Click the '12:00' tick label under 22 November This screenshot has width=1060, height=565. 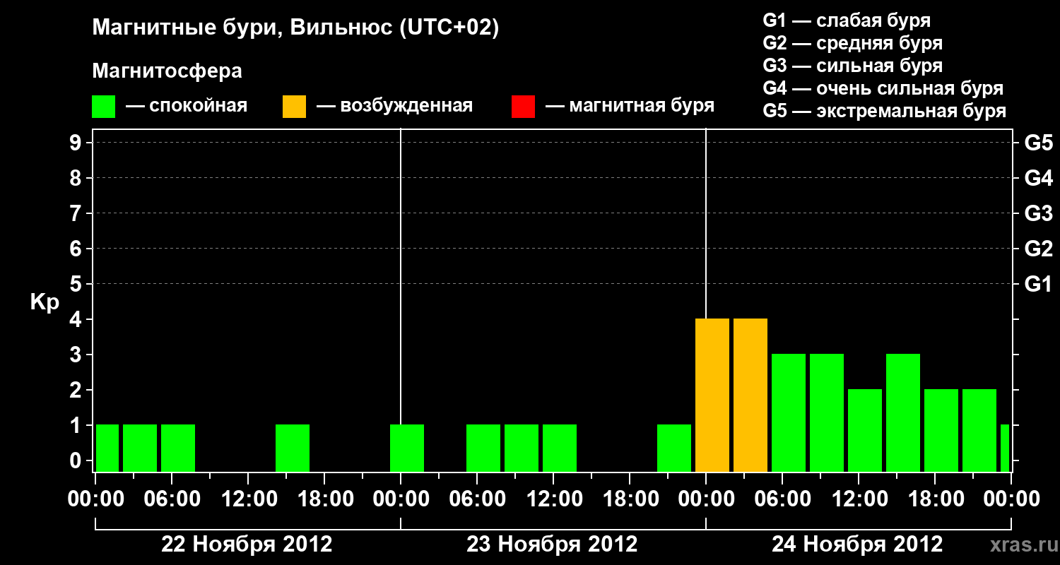pyautogui.click(x=248, y=499)
